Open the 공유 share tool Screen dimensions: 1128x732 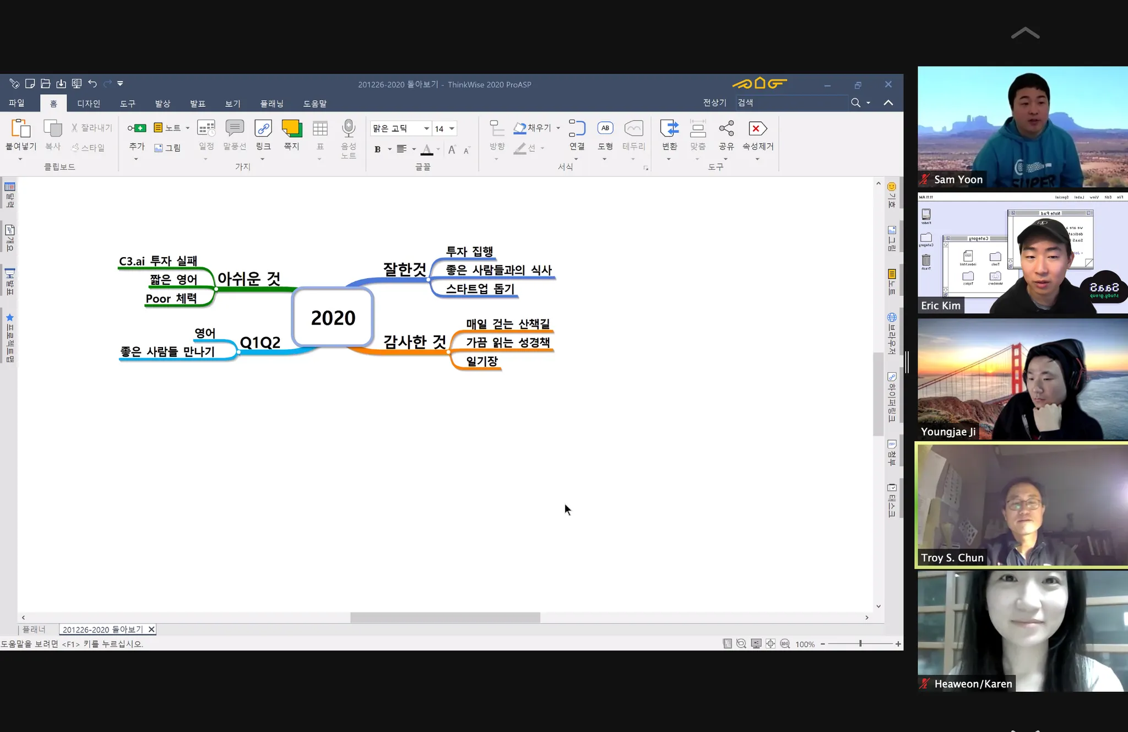click(726, 129)
